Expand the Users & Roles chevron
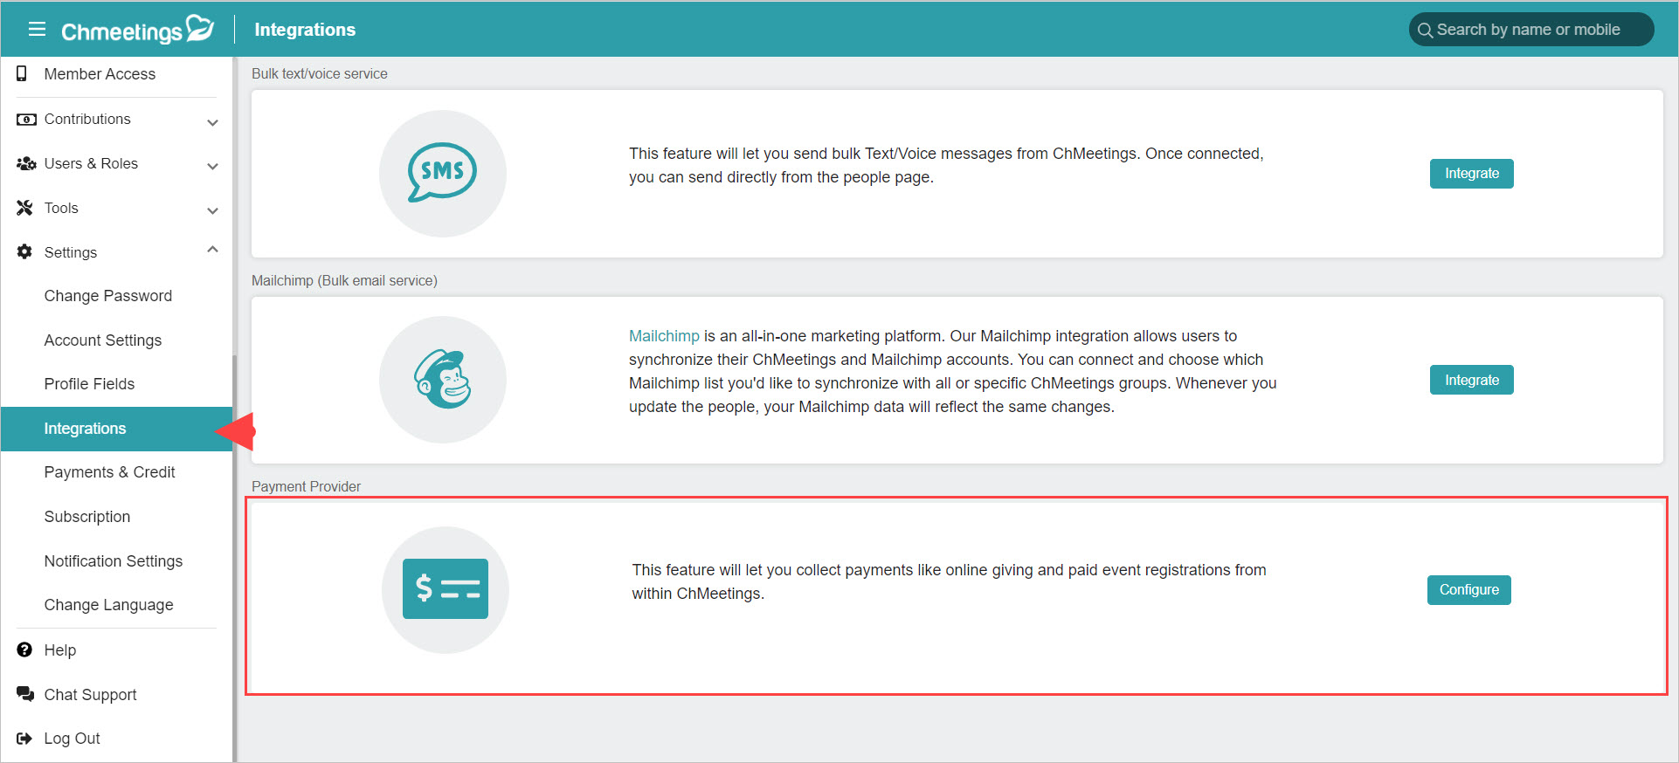Screen dimensions: 1679x763 (x=212, y=166)
